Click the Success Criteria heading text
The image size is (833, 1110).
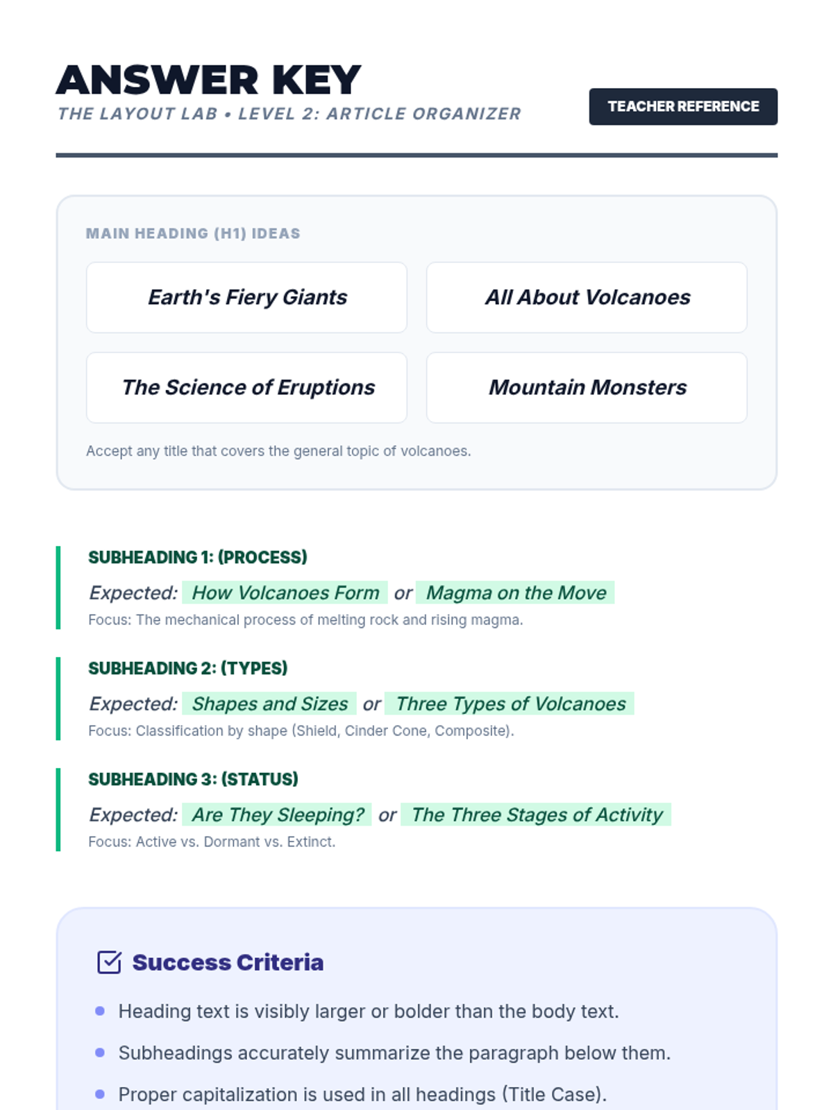tap(228, 962)
